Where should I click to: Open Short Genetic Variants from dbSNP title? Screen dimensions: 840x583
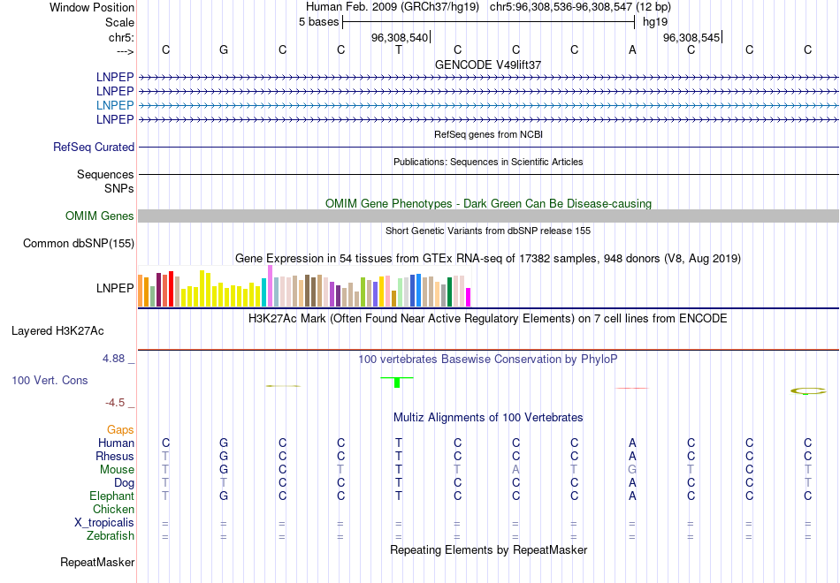coord(488,231)
